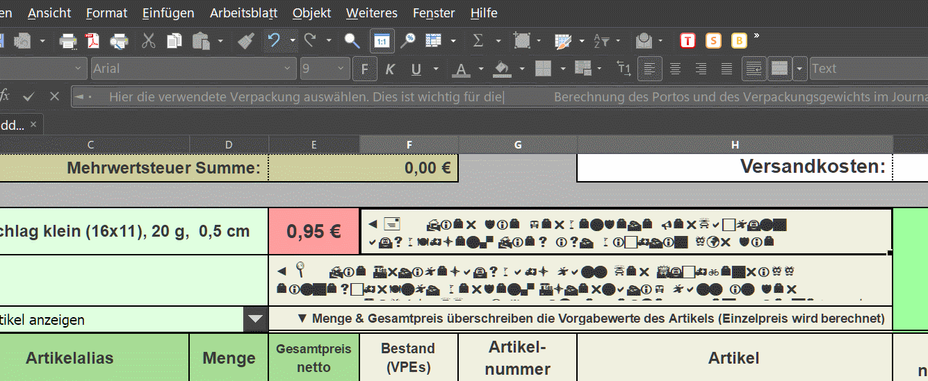The width and height of the screenshot is (928, 381).
Task: Click into the formula input line
Action: click(x=499, y=96)
